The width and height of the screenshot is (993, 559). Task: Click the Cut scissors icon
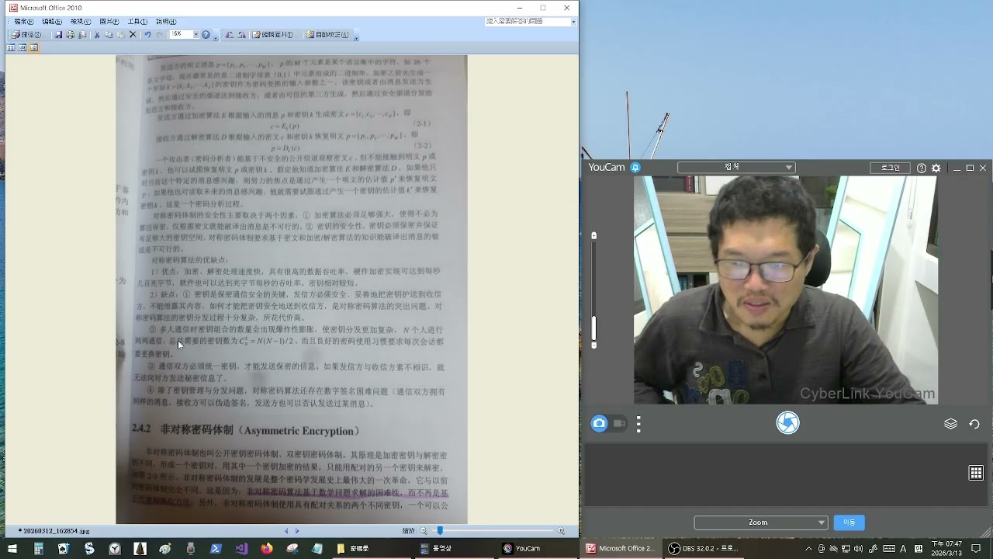(x=96, y=35)
